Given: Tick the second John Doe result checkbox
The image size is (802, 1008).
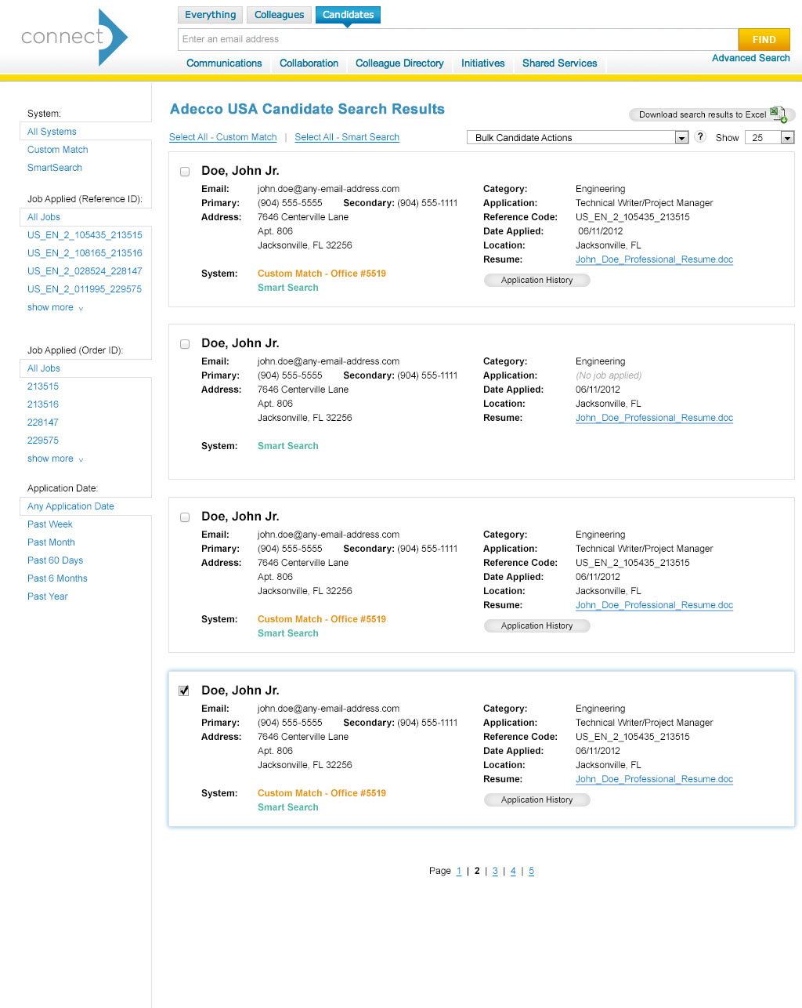Looking at the screenshot, I should [x=185, y=344].
